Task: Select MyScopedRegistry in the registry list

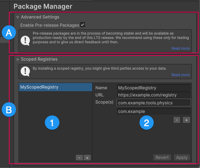Action: (56, 87)
